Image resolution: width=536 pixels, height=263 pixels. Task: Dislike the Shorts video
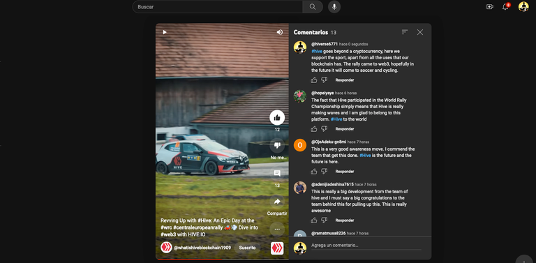(277, 146)
